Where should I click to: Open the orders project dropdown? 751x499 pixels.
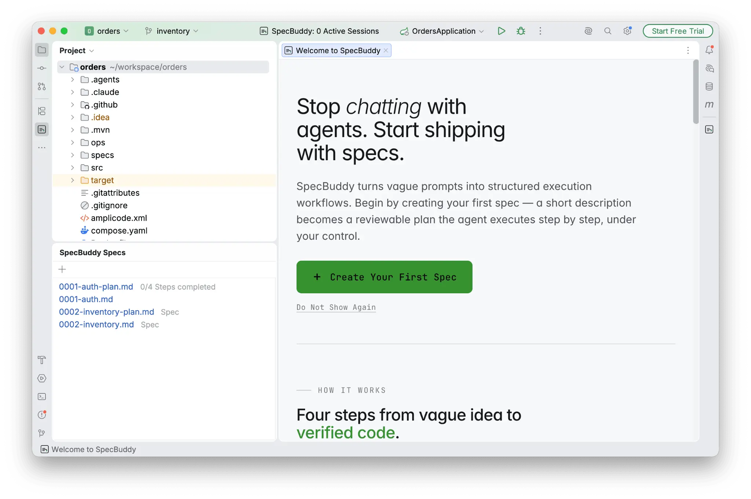click(107, 31)
